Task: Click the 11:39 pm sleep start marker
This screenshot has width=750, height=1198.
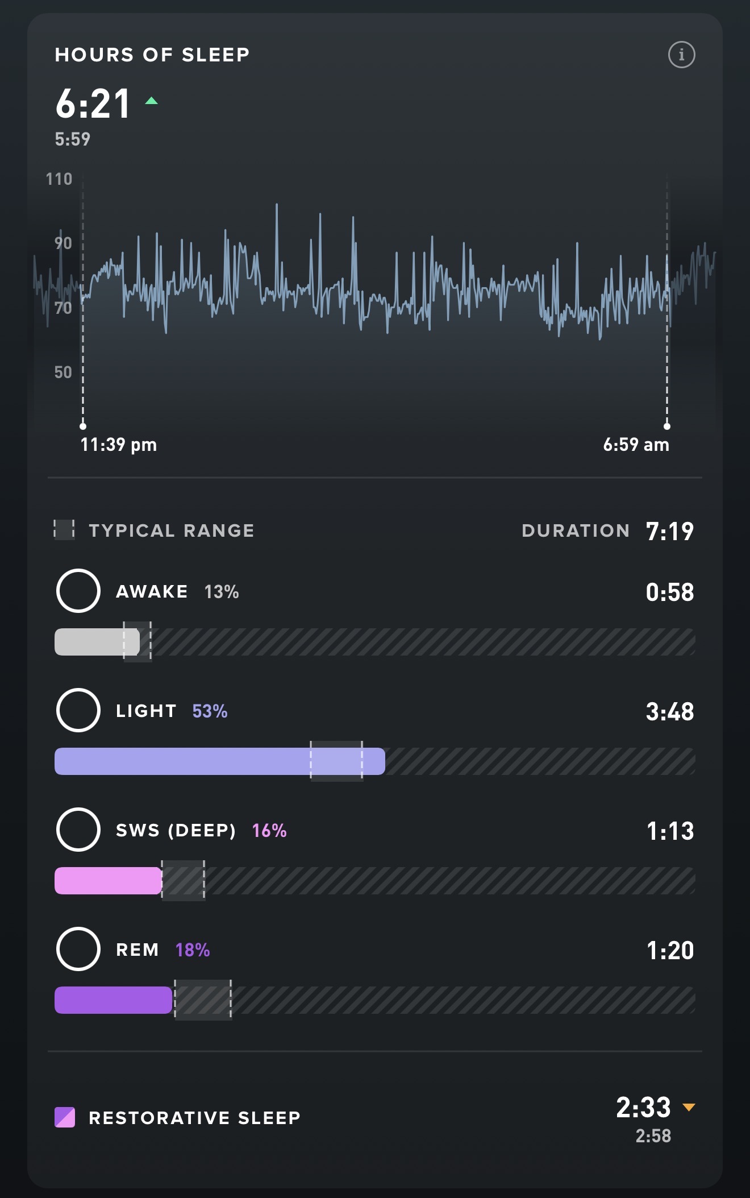Action: 83,426
